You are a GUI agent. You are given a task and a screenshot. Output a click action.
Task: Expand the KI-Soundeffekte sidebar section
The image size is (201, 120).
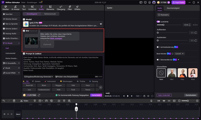19,63
